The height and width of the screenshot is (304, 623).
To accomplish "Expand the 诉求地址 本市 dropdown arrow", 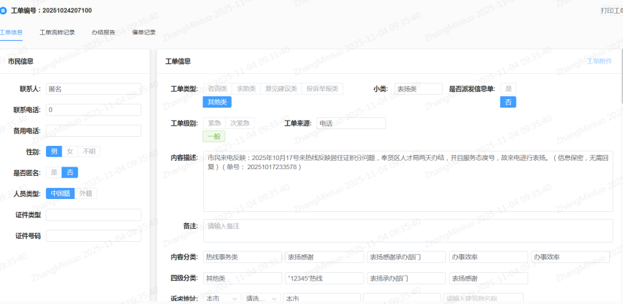I will coord(235,298).
